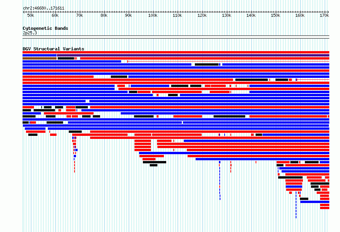Click the 130k ruler label
340x232 pixels.
[227, 16]
